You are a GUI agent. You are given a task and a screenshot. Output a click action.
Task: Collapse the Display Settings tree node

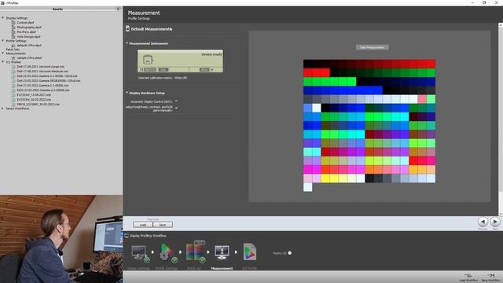[3, 18]
